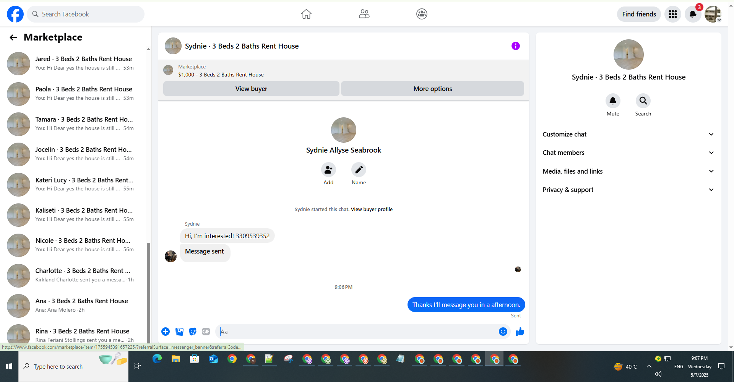This screenshot has height=382, width=734.
Task: Open Nicole conversation in chat list
Action: (x=73, y=245)
